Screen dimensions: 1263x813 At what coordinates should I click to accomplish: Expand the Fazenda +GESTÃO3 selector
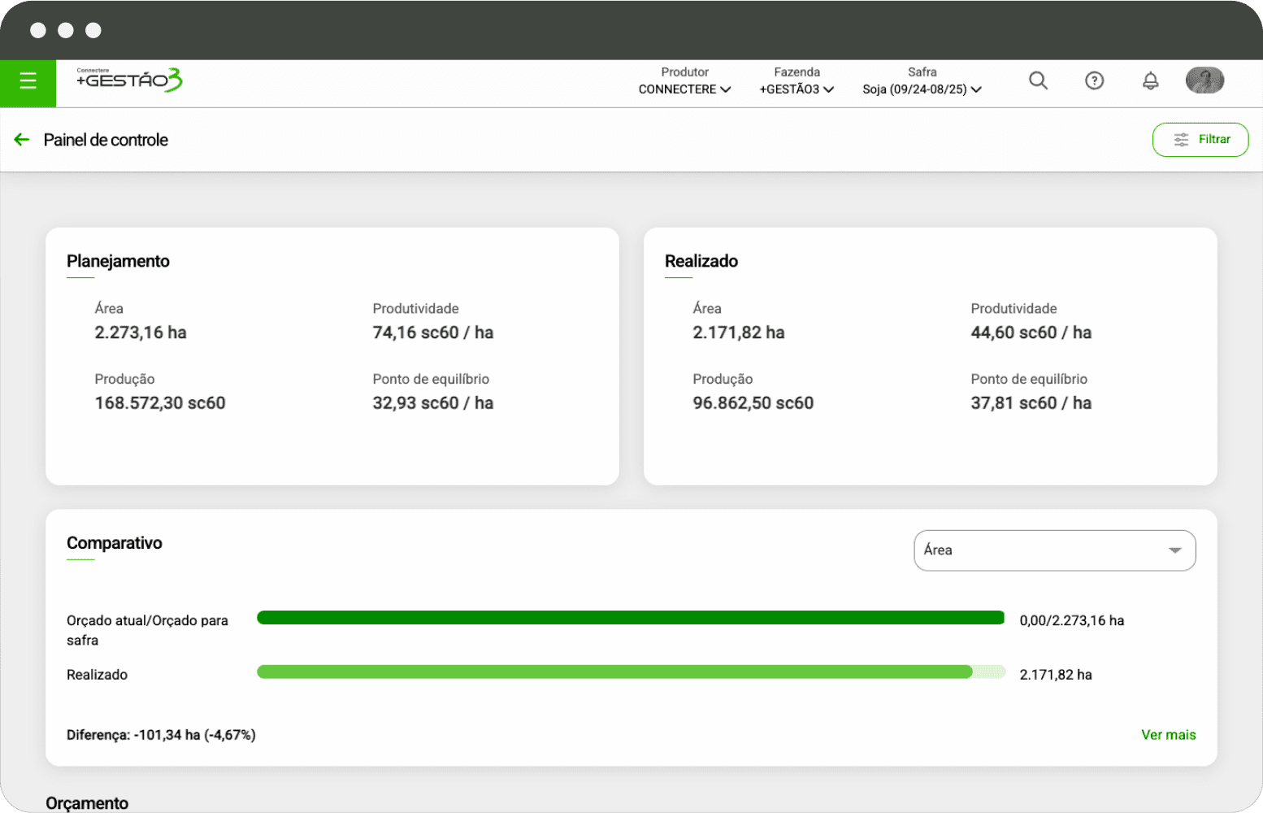796,89
